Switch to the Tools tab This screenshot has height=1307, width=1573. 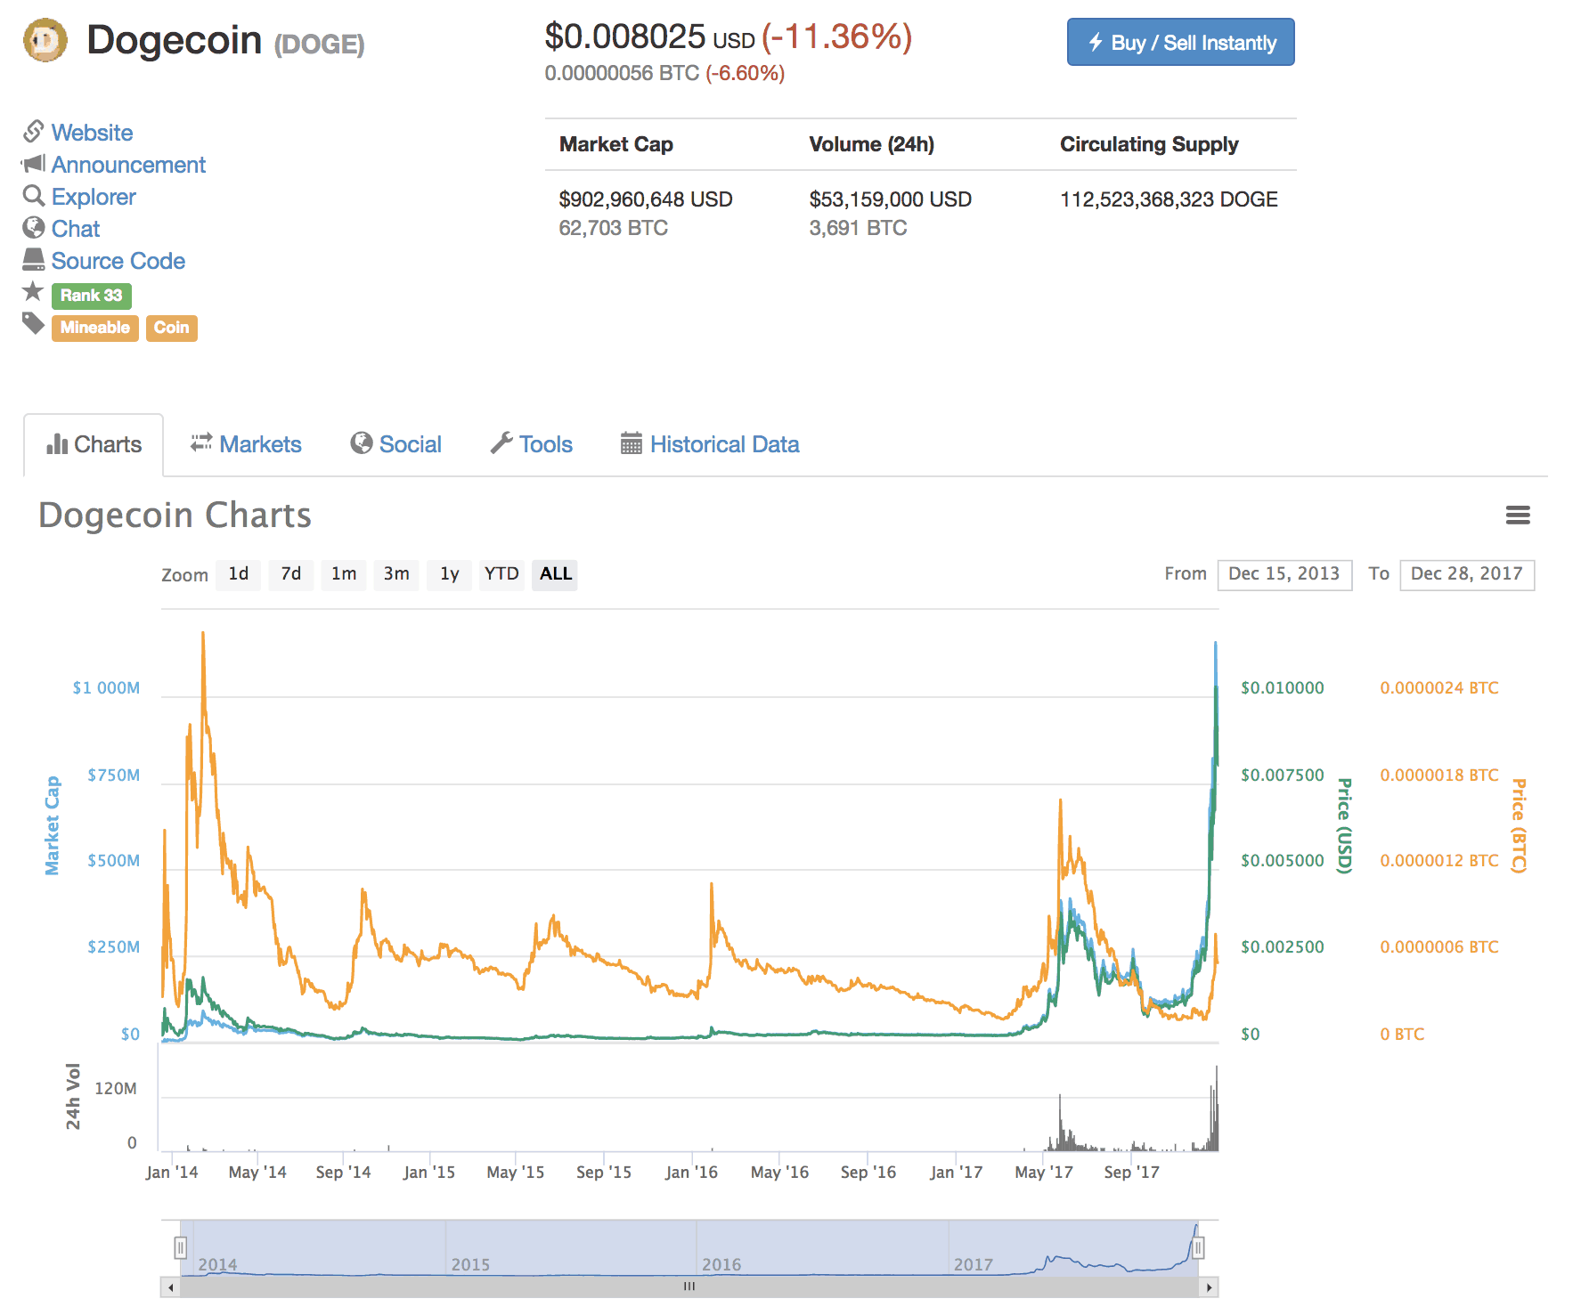click(532, 444)
